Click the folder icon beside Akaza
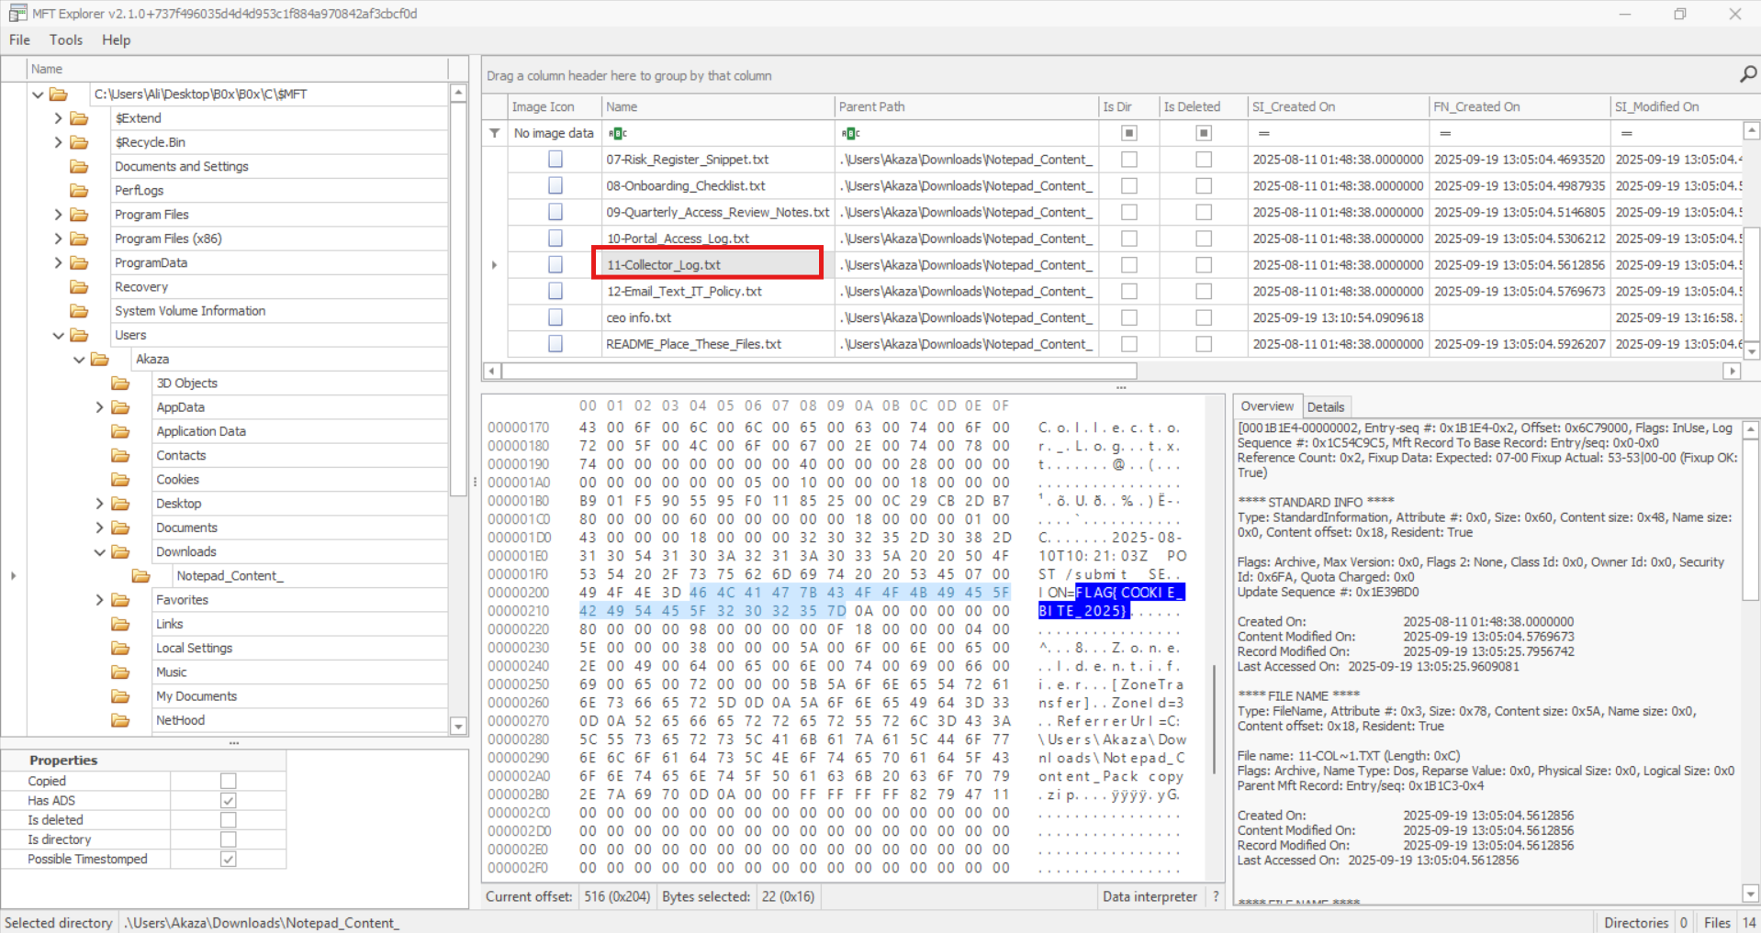Screen dimensions: 1761x933 100,359
